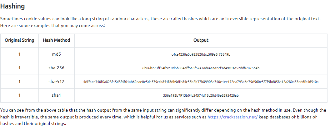Select original string "1" in sha1 row
Viewport: 330px width, 129px height.
(19, 95)
